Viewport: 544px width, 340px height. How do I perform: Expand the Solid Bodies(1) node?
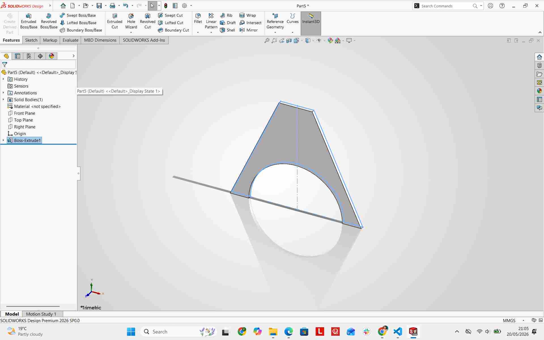tap(3, 100)
